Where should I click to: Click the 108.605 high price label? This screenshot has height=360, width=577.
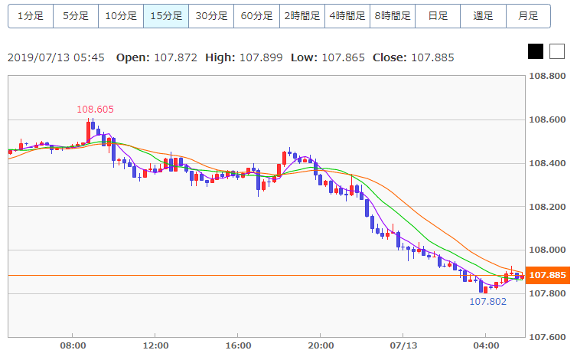96,110
